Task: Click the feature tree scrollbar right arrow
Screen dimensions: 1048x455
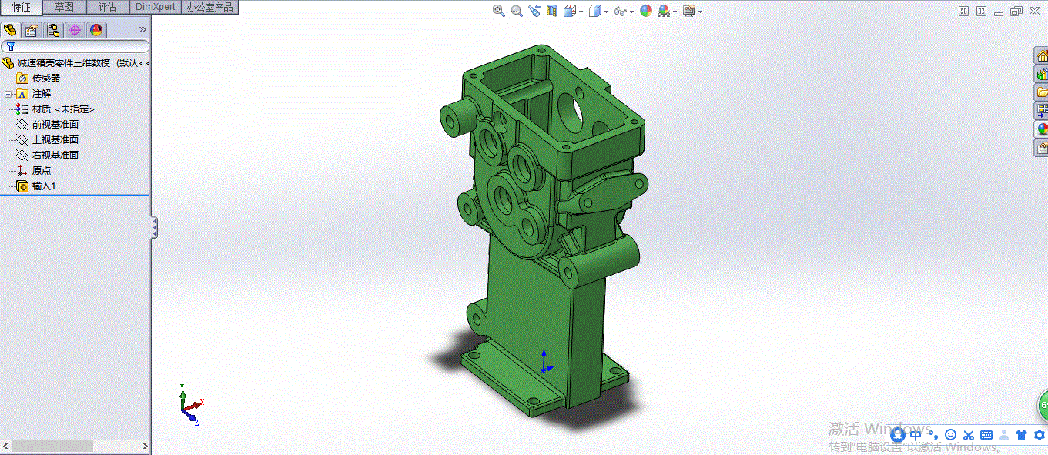Action: pyautogui.click(x=145, y=447)
